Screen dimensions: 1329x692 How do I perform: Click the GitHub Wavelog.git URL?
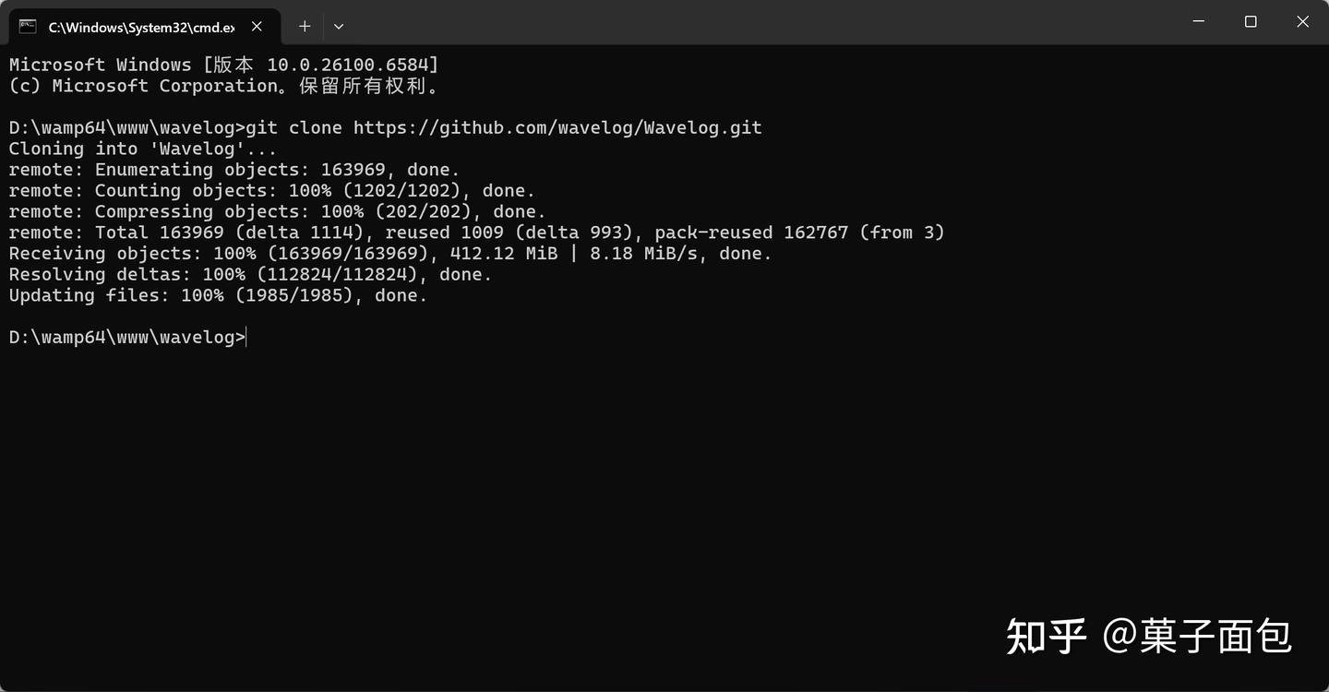pos(557,127)
